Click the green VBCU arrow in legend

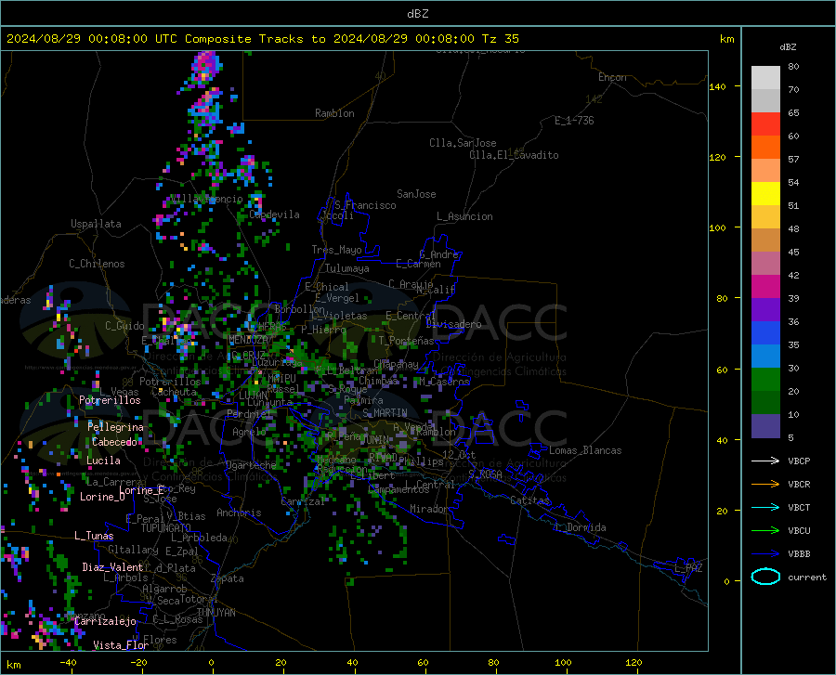pos(765,531)
